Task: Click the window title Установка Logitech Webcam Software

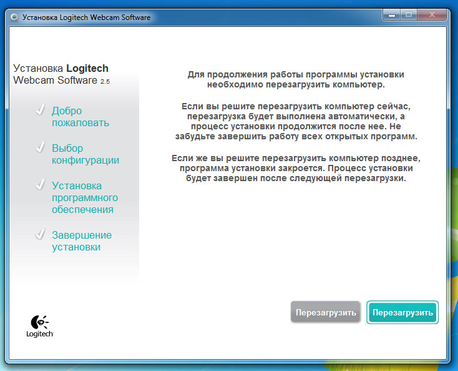Action: pos(86,17)
